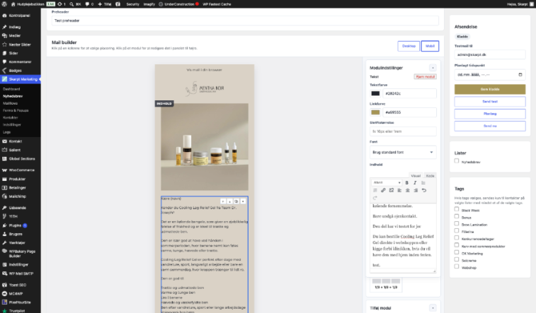
Task: Check the Webshop tag
Action: [457, 266]
